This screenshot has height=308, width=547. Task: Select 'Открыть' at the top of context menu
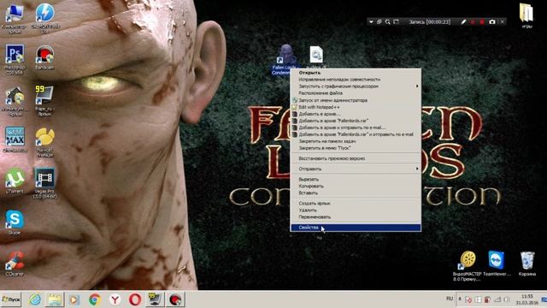click(356, 73)
